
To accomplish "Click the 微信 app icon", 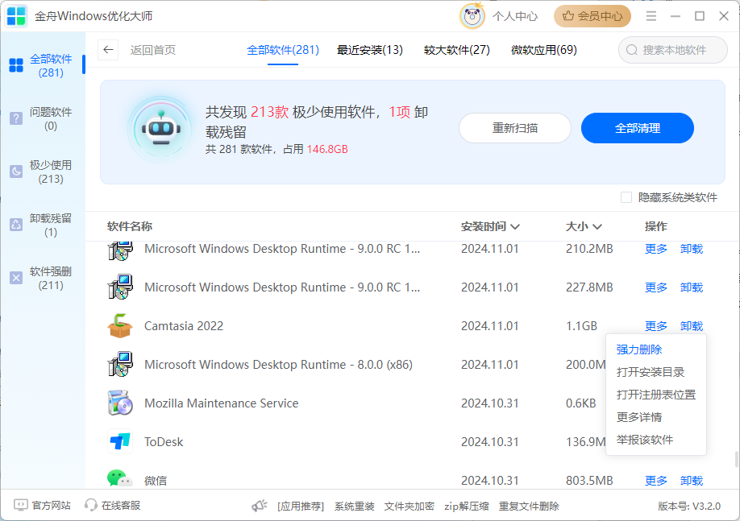I will click(120, 478).
